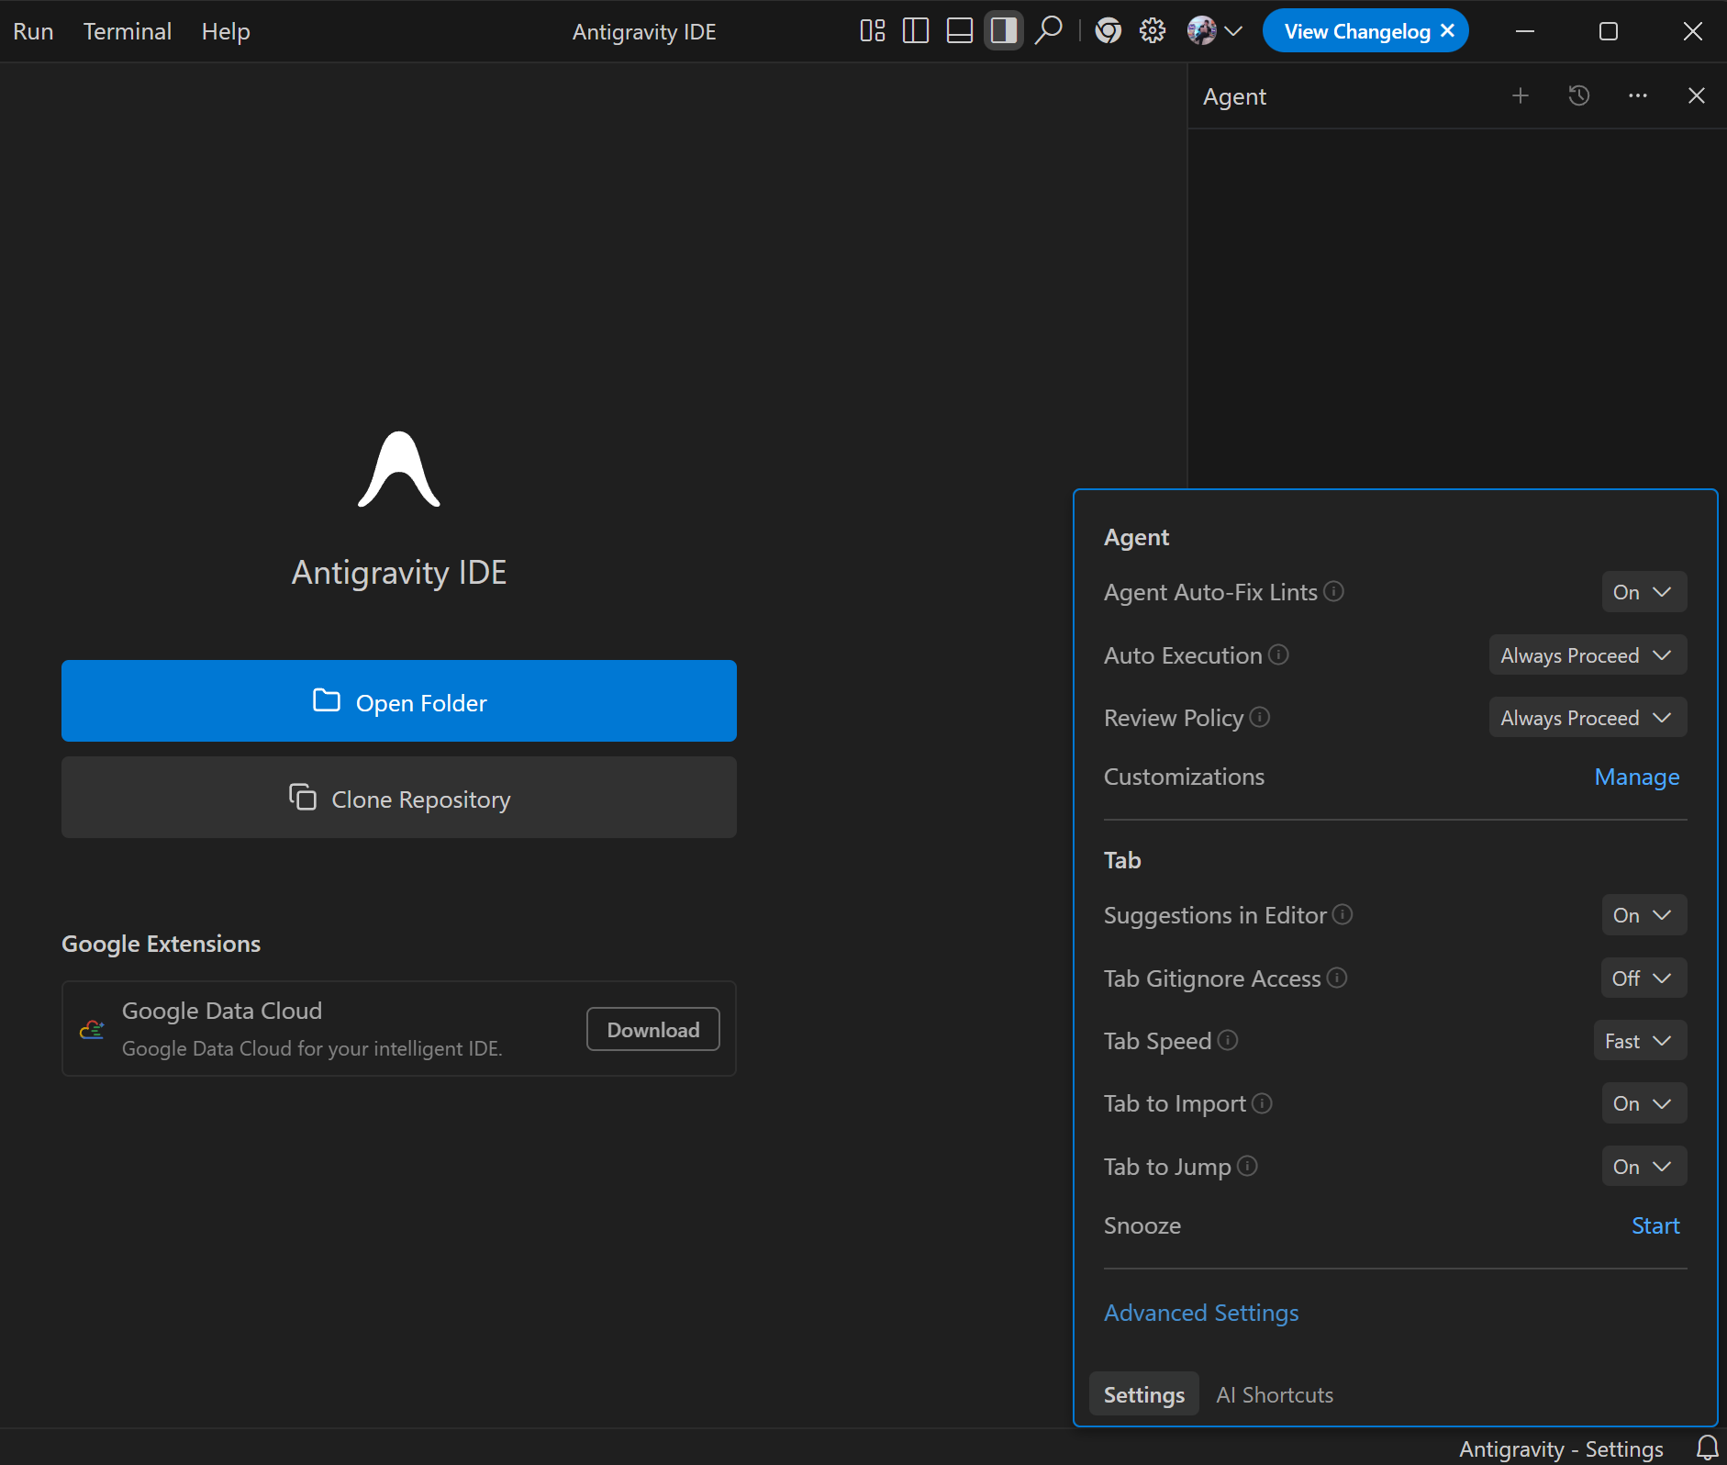Open the settings gear icon in title bar
The image size is (1727, 1465).
1153,31
